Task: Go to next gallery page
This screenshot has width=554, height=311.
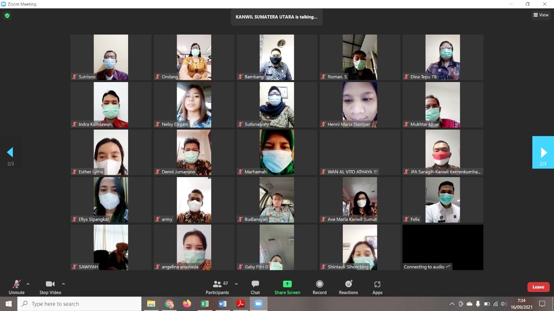Action: [x=543, y=152]
